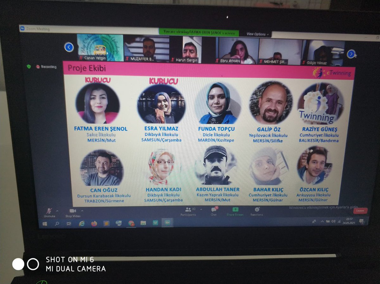Launch Firefox from the taskbar
The width and height of the screenshot is (380, 284).
[x=94, y=224]
